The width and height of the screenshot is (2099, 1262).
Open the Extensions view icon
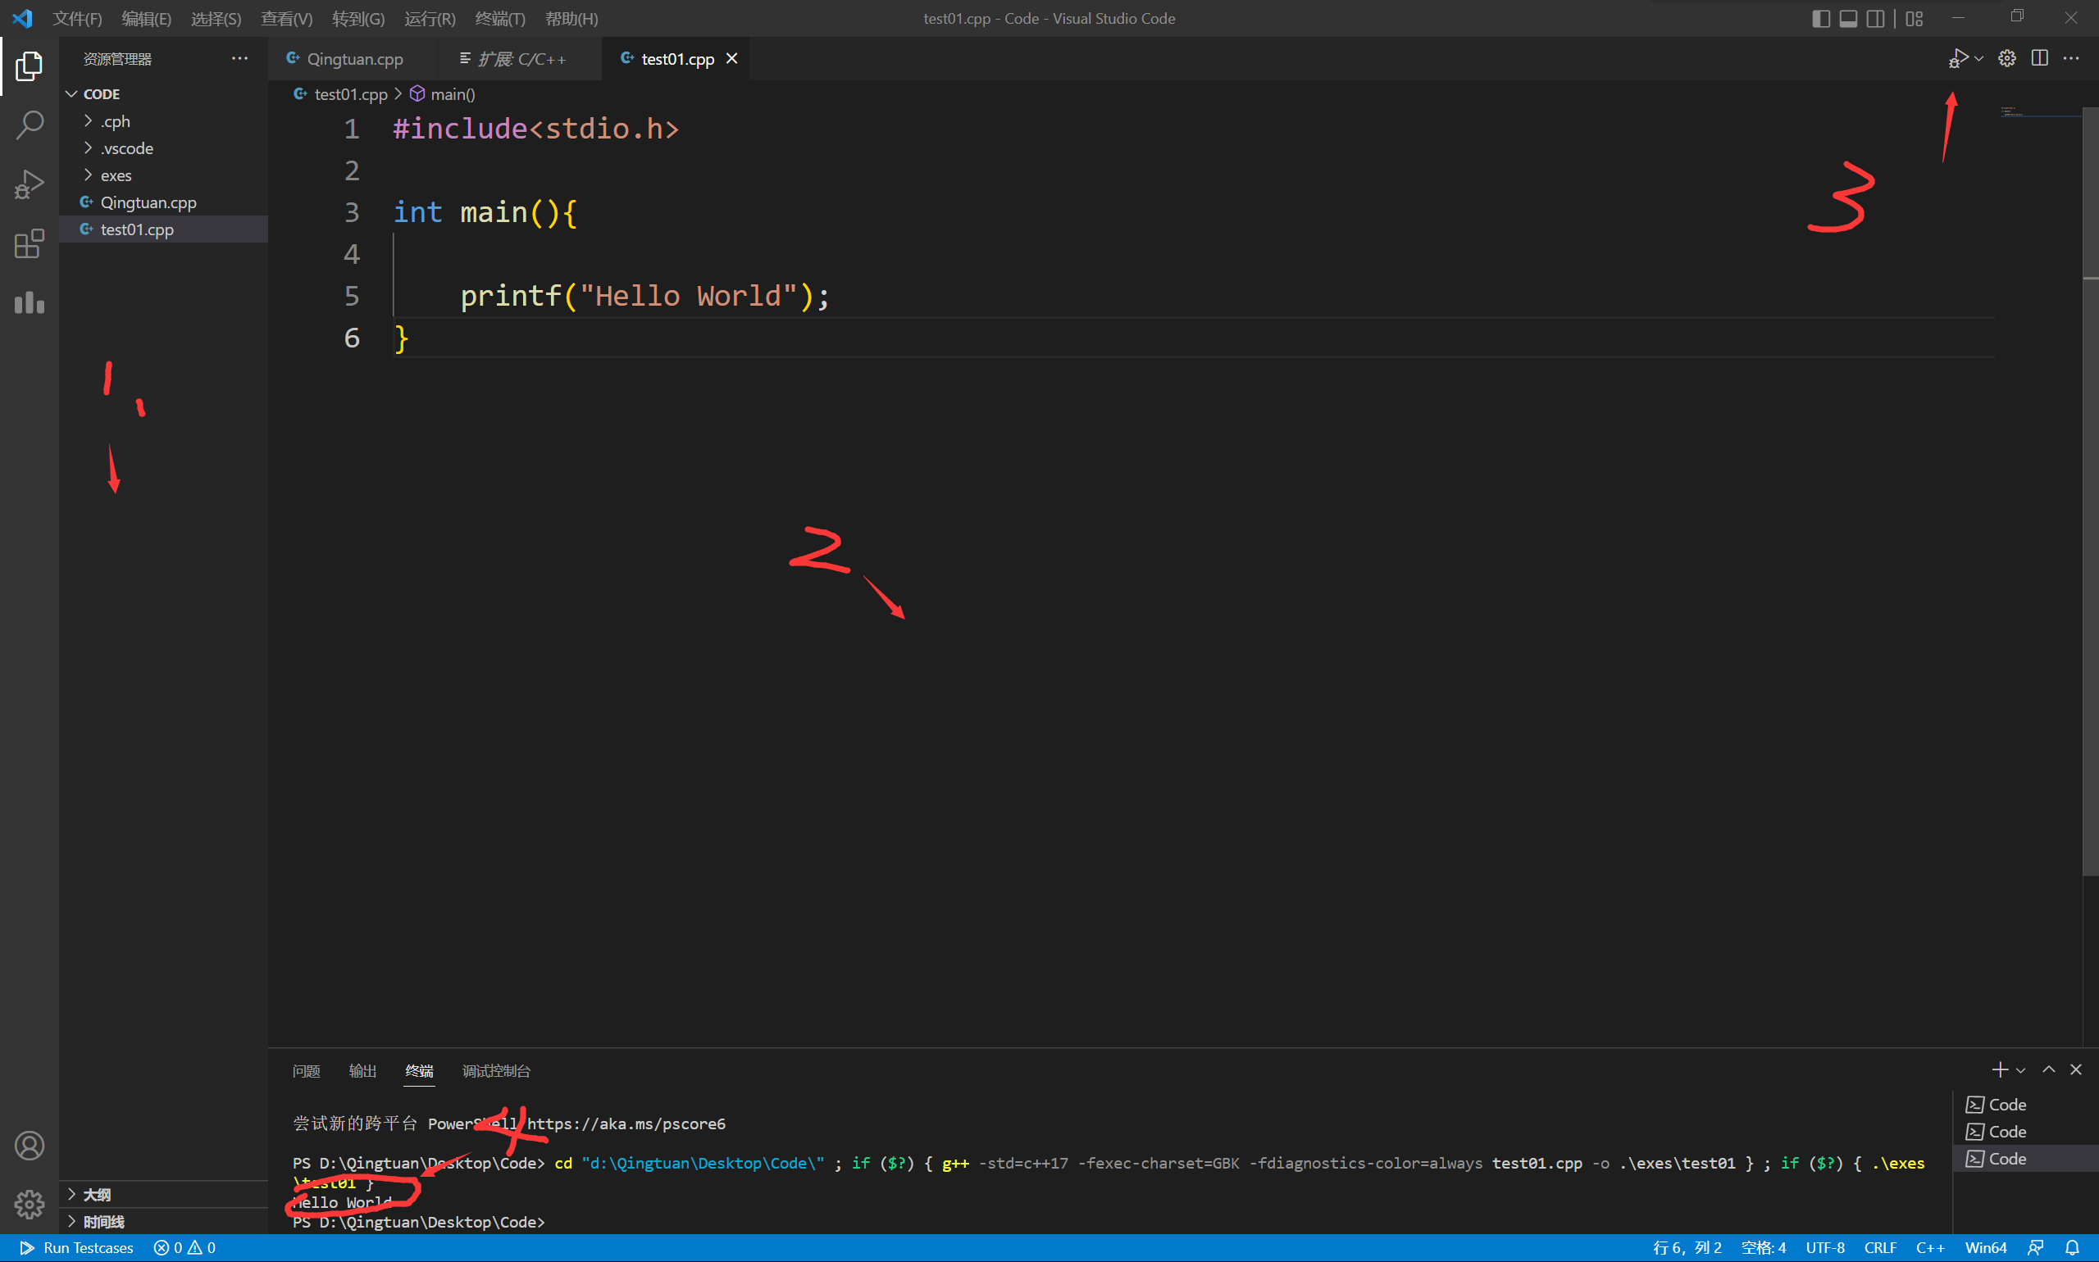coord(29,243)
